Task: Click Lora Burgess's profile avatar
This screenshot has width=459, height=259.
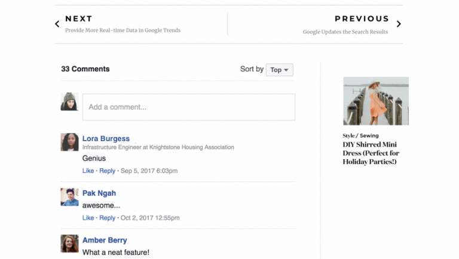Action: coord(69,142)
